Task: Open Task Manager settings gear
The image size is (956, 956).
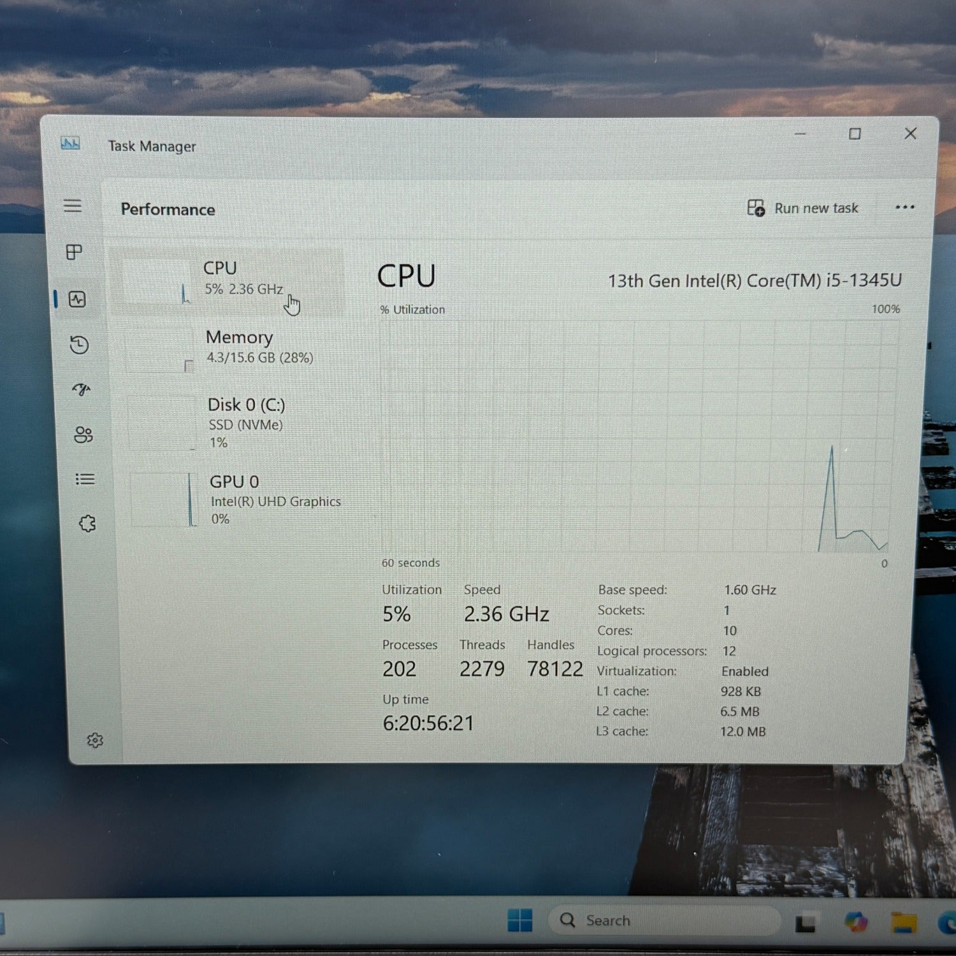Action: pos(95,740)
